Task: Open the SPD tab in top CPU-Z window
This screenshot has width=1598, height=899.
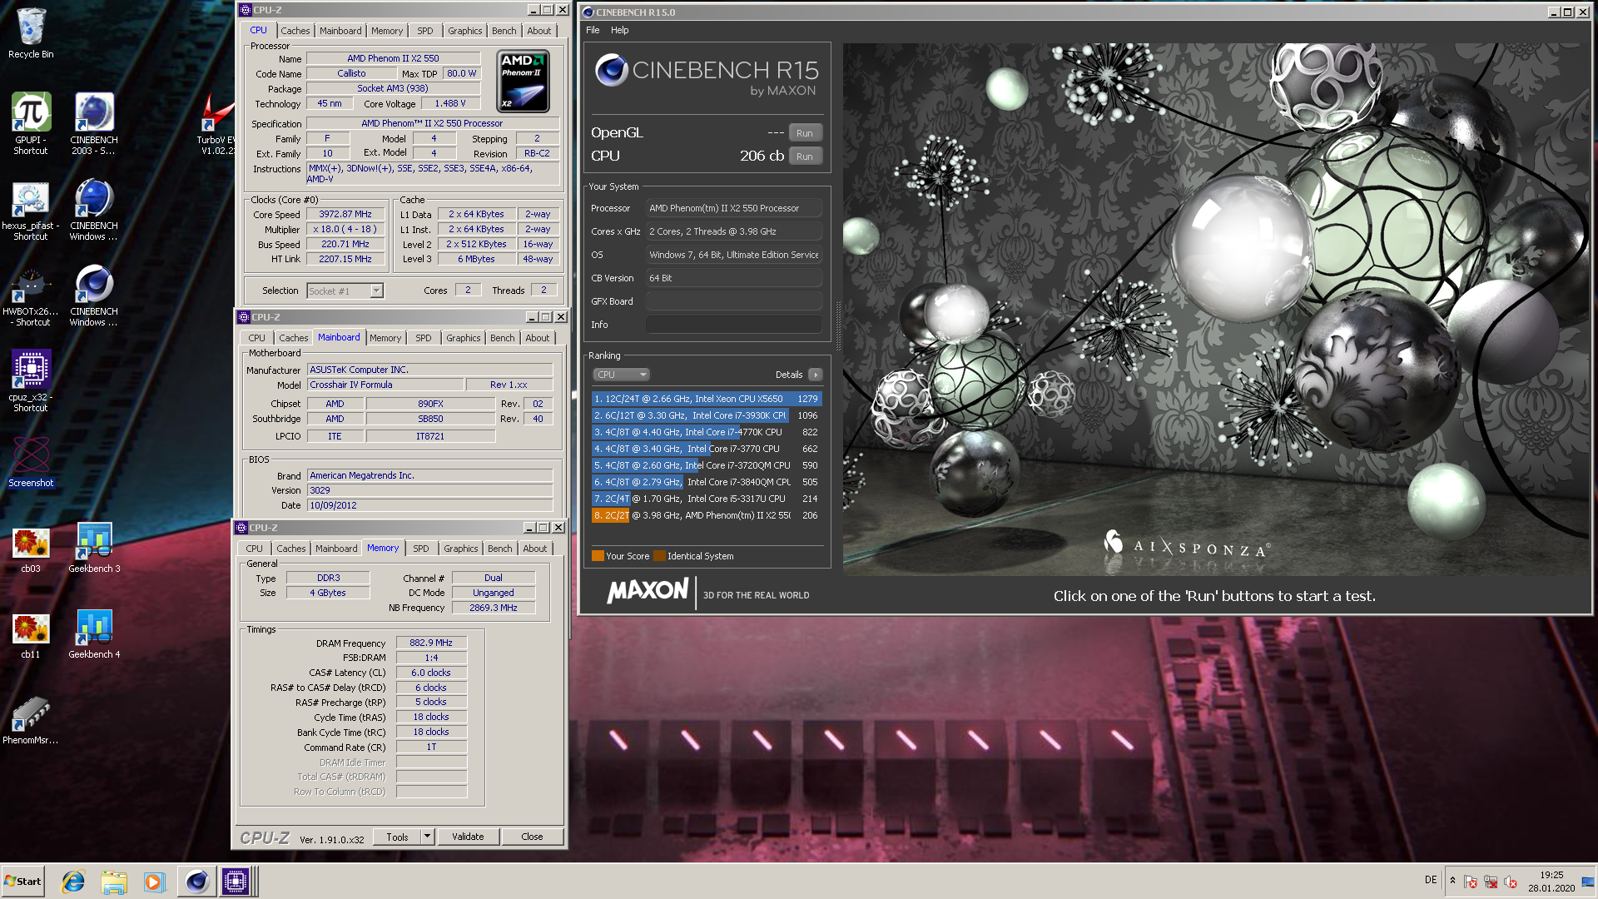Action: [x=425, y=31]
